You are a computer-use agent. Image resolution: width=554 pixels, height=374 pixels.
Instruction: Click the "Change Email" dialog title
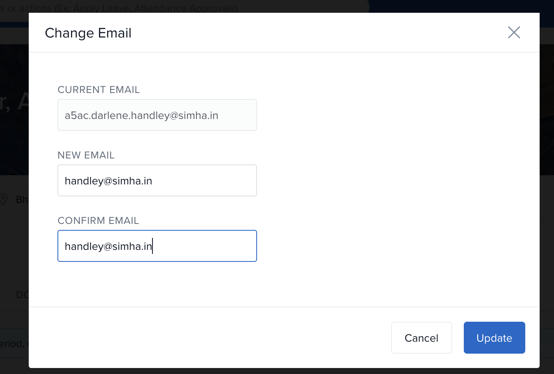tap(88, 33)
